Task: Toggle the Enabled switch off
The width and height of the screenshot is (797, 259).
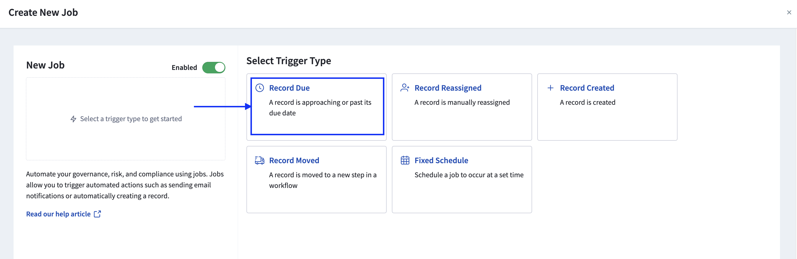Action: click(x=214, y=68)
